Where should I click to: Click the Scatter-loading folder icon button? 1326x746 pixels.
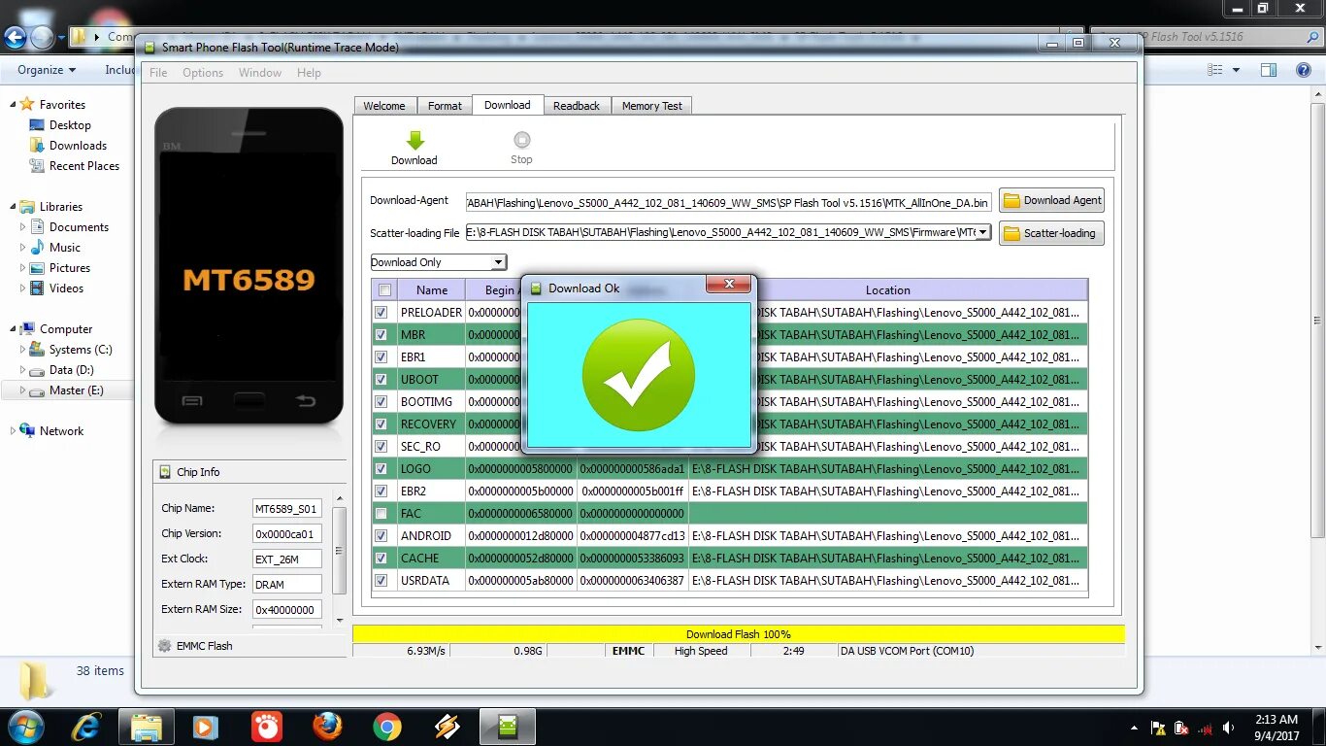pos(1051,233)
